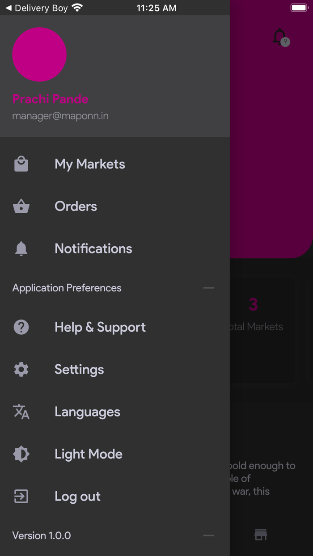Tap the Orders basket icon
313x556 pixels.
point(21,206)
